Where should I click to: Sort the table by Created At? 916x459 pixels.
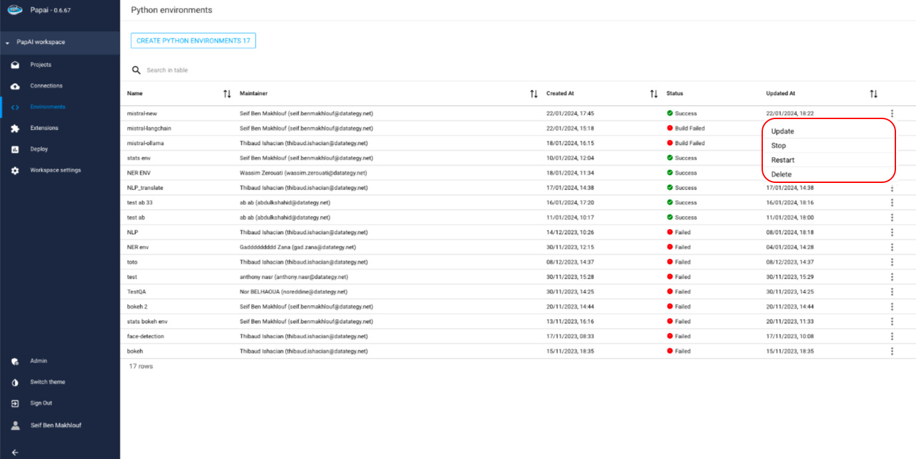tap(654, 94)
